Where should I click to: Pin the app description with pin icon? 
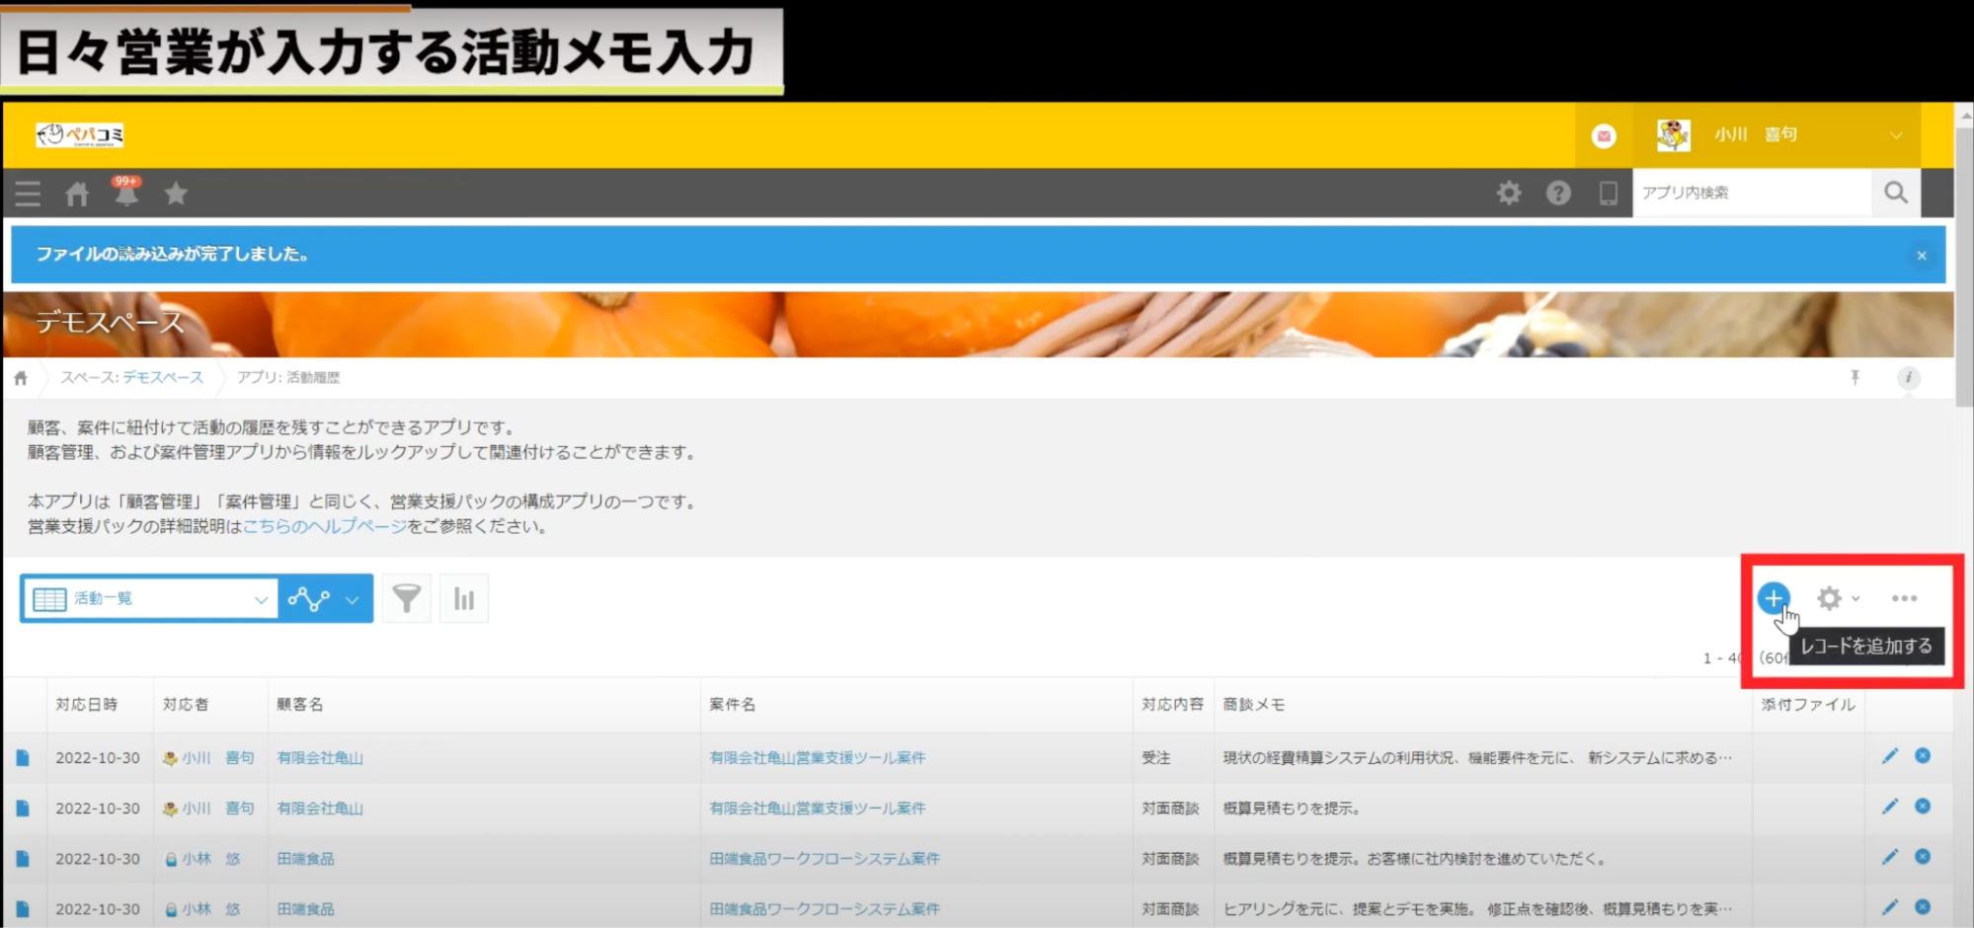point(1855,377)
